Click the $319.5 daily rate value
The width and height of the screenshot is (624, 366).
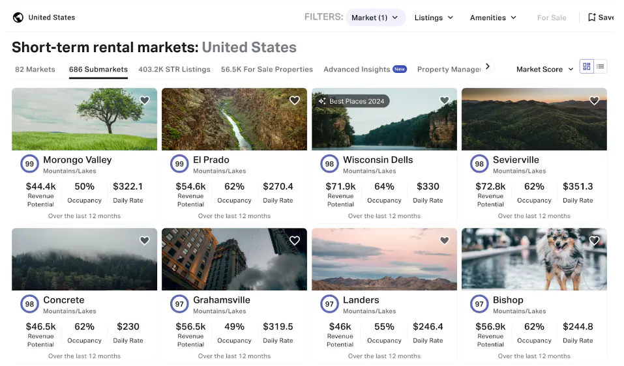pyautogui.click(x=278, y=327)
